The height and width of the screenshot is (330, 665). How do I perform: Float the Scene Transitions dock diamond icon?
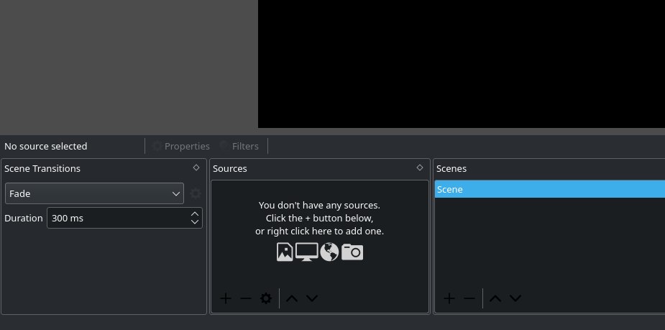(196, 168)
